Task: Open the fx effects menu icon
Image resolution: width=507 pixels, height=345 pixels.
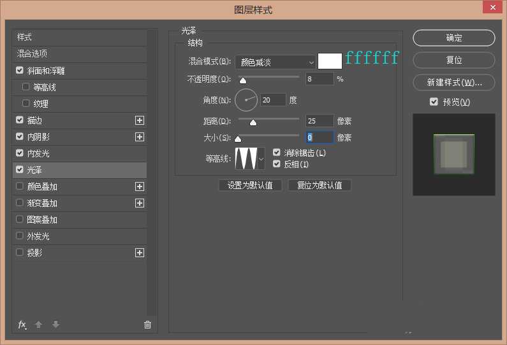Action: (22, 325)
